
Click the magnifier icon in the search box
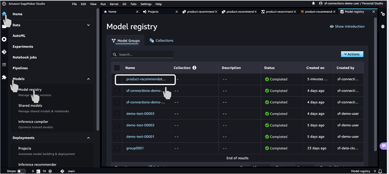point(115,55)
